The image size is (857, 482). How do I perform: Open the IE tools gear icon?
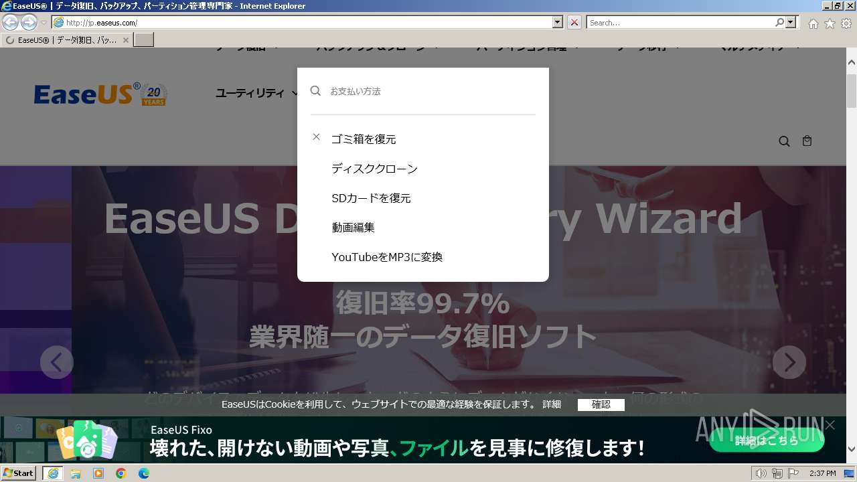coord(846,23)
